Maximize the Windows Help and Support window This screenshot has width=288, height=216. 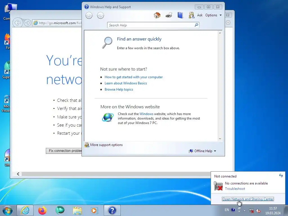[208, 7]
